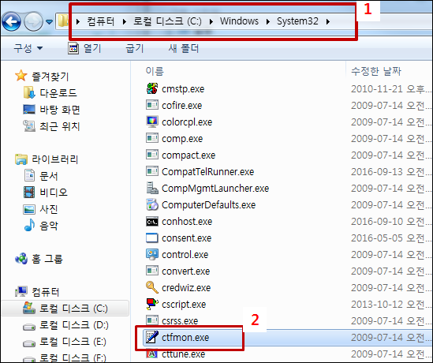Viewport: 433px width, 363px height.
Task: Click the CompatTelRunner.exe file icon
Action: [x=152, y=171]
